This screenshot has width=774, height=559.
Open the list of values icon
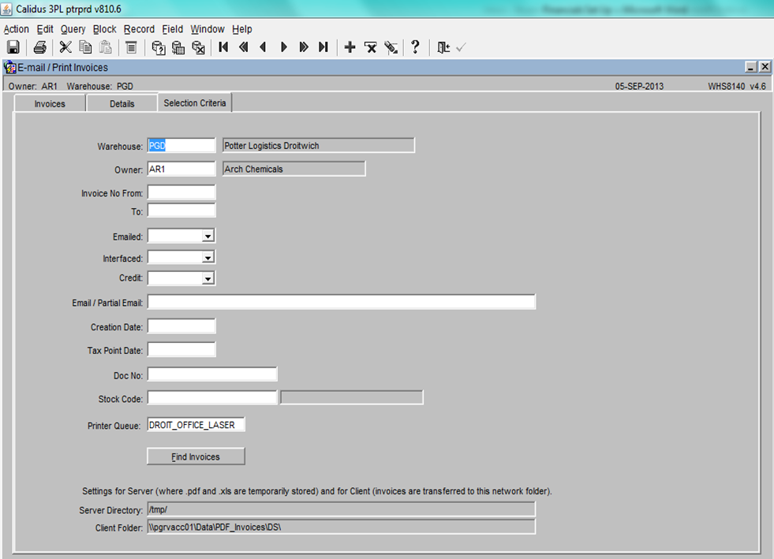[x=131, y=47]
